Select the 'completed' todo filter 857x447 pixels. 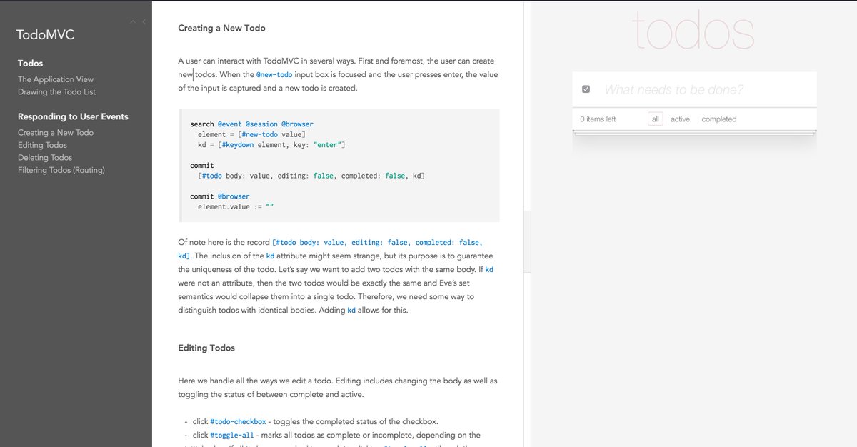pyautogui.click(x=719, y=119)
